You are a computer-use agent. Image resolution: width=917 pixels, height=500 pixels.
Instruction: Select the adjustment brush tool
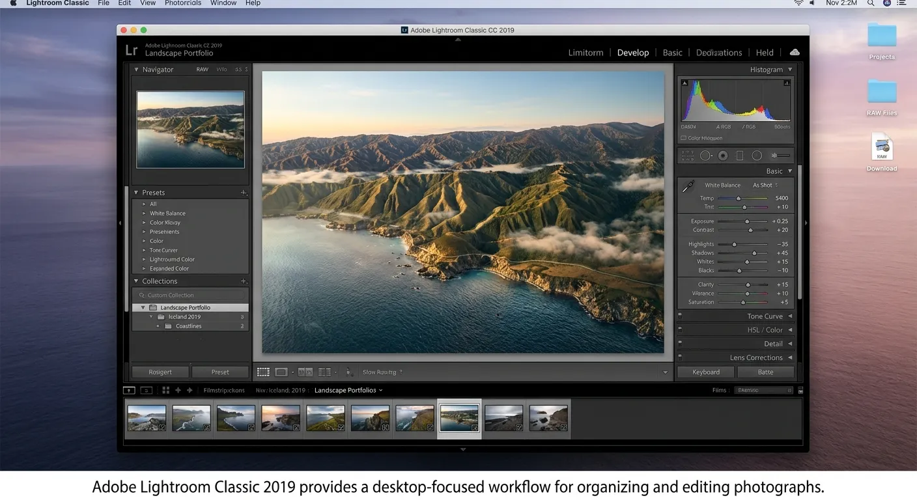tap(780, 156)
